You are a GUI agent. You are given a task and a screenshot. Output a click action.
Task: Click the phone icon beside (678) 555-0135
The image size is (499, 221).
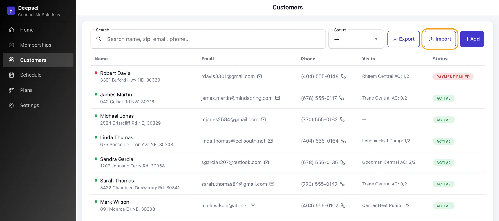click(343, 162)
